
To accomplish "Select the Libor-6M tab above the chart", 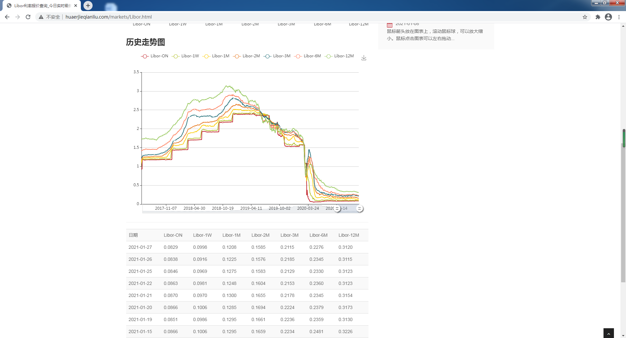I will 322,24.
